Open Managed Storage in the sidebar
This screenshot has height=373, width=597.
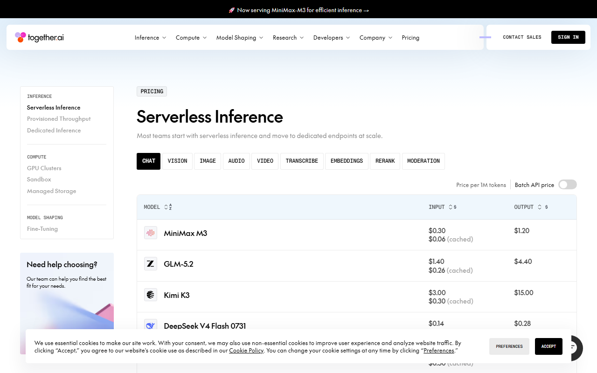pos(51,191)
